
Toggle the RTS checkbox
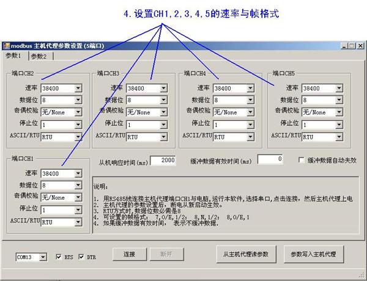tap(59, 257)
